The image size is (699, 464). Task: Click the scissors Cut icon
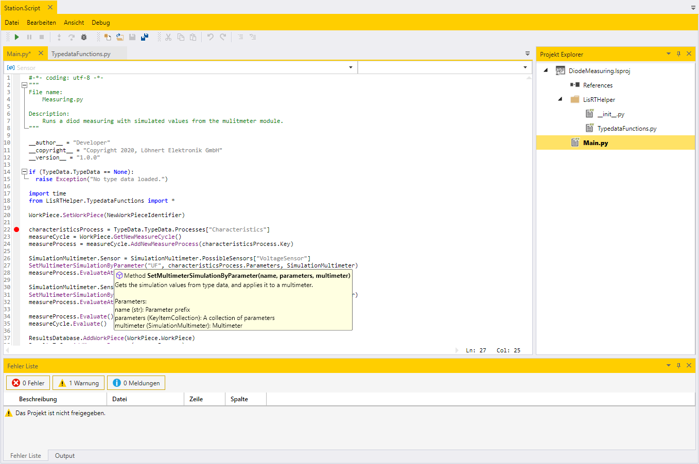pyautogui.click(x=168, y=37)
